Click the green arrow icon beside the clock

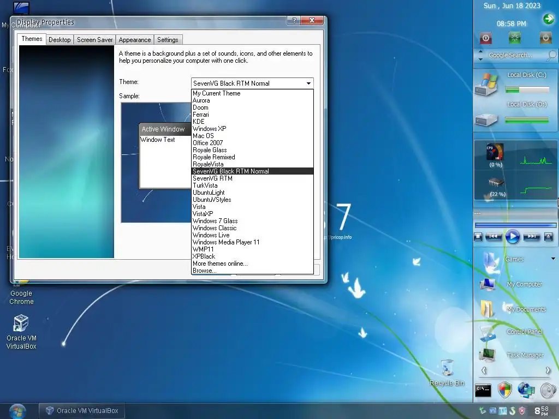548,19
